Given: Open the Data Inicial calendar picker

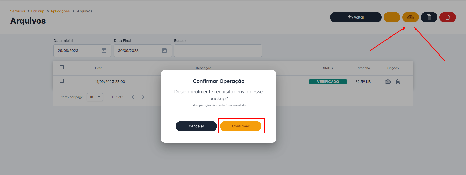Looking at the screenshot, I should pyautogui.click(x=104, y=50).
